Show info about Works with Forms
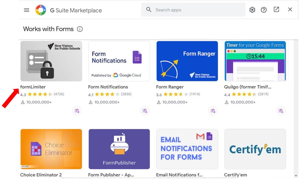 point(80,29)
